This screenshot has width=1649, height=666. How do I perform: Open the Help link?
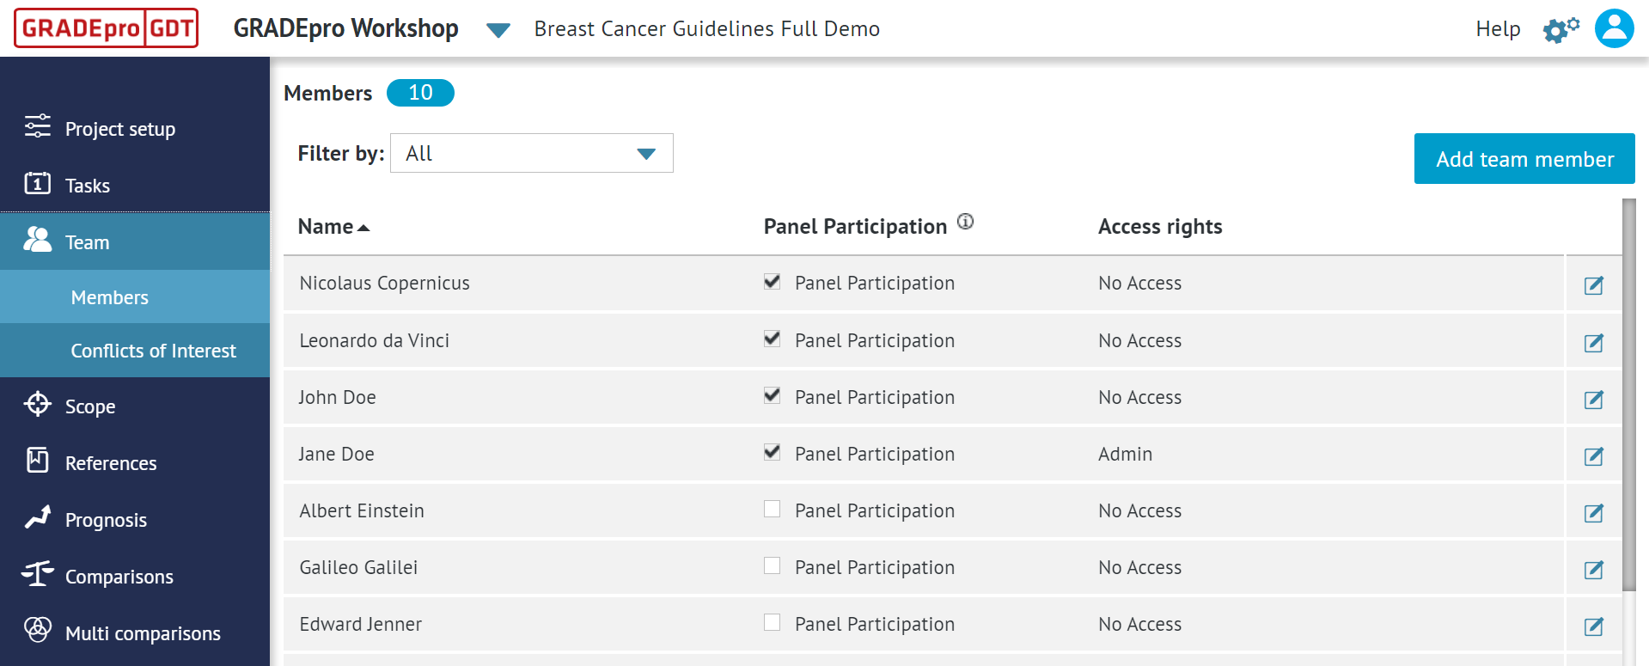coord(1498,28)
